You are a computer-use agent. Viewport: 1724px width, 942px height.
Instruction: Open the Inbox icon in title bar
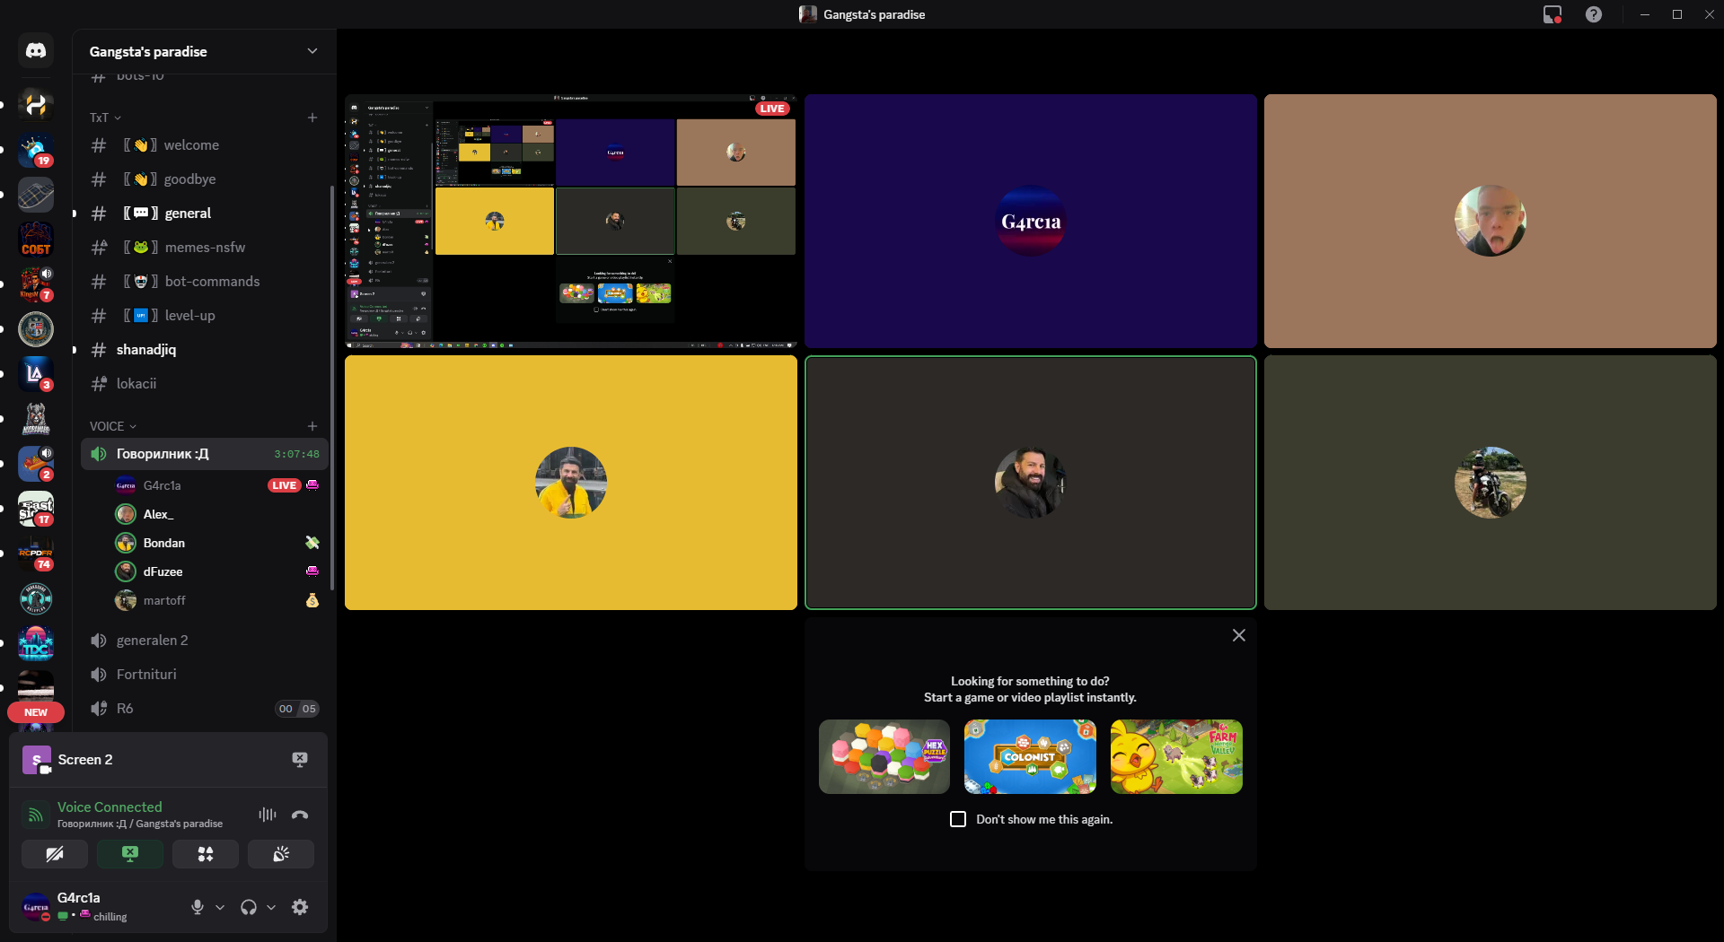click(x=1552, y=14)
